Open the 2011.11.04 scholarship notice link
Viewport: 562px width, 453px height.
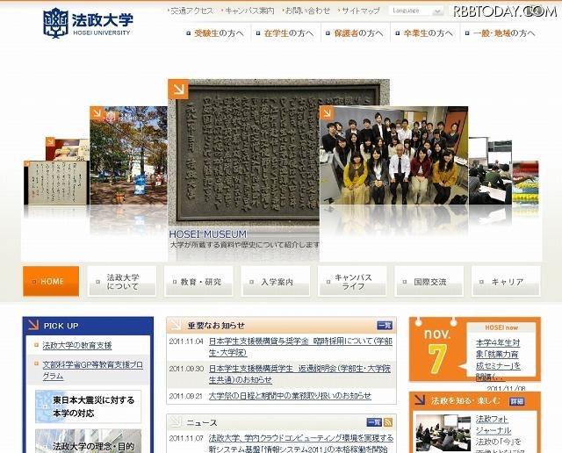pyautogui.click(x=300, y=347)
